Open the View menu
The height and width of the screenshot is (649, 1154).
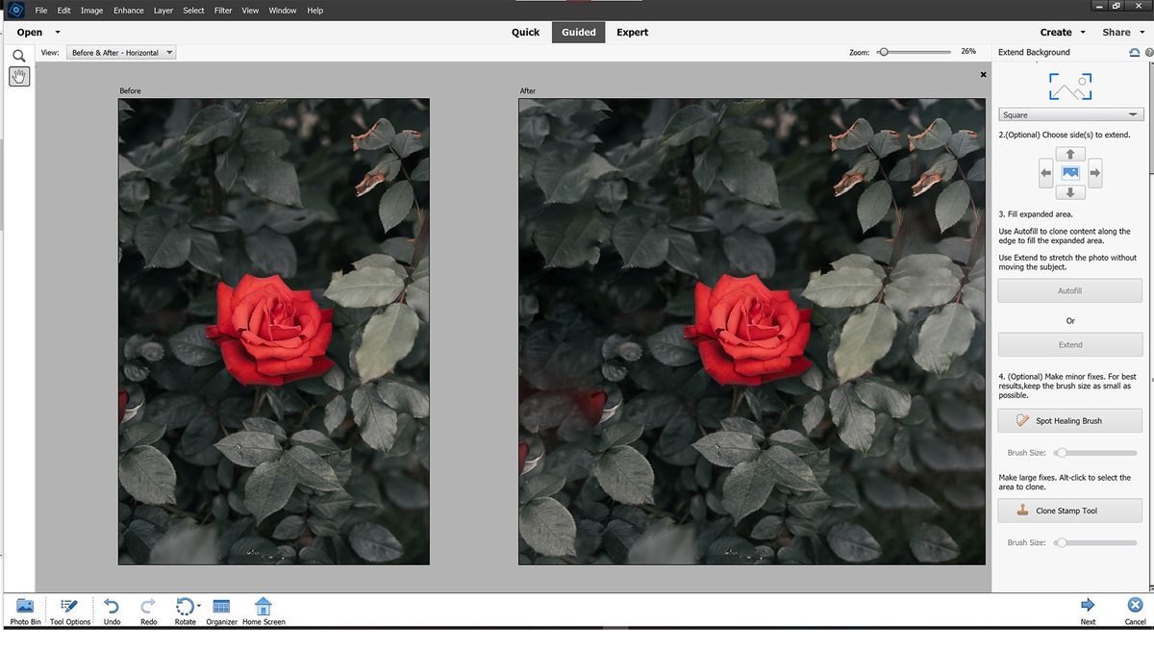click(x=250, y=11)
